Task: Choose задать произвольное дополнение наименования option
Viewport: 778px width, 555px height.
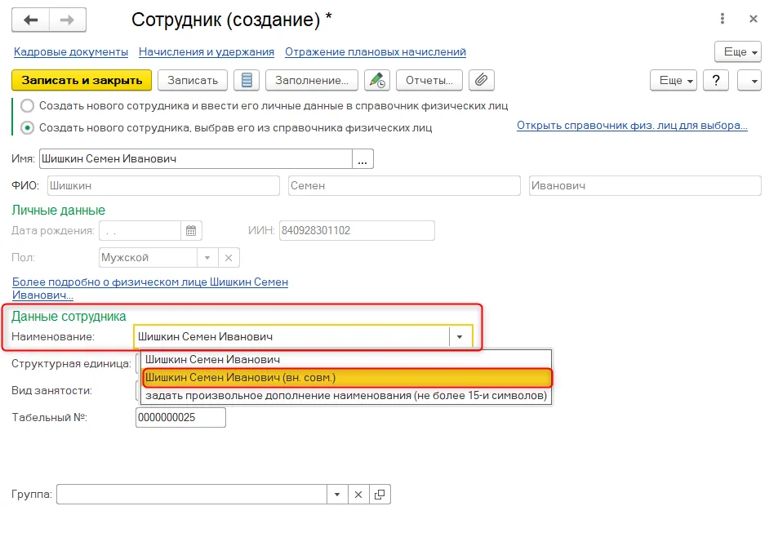Action: 346,396
